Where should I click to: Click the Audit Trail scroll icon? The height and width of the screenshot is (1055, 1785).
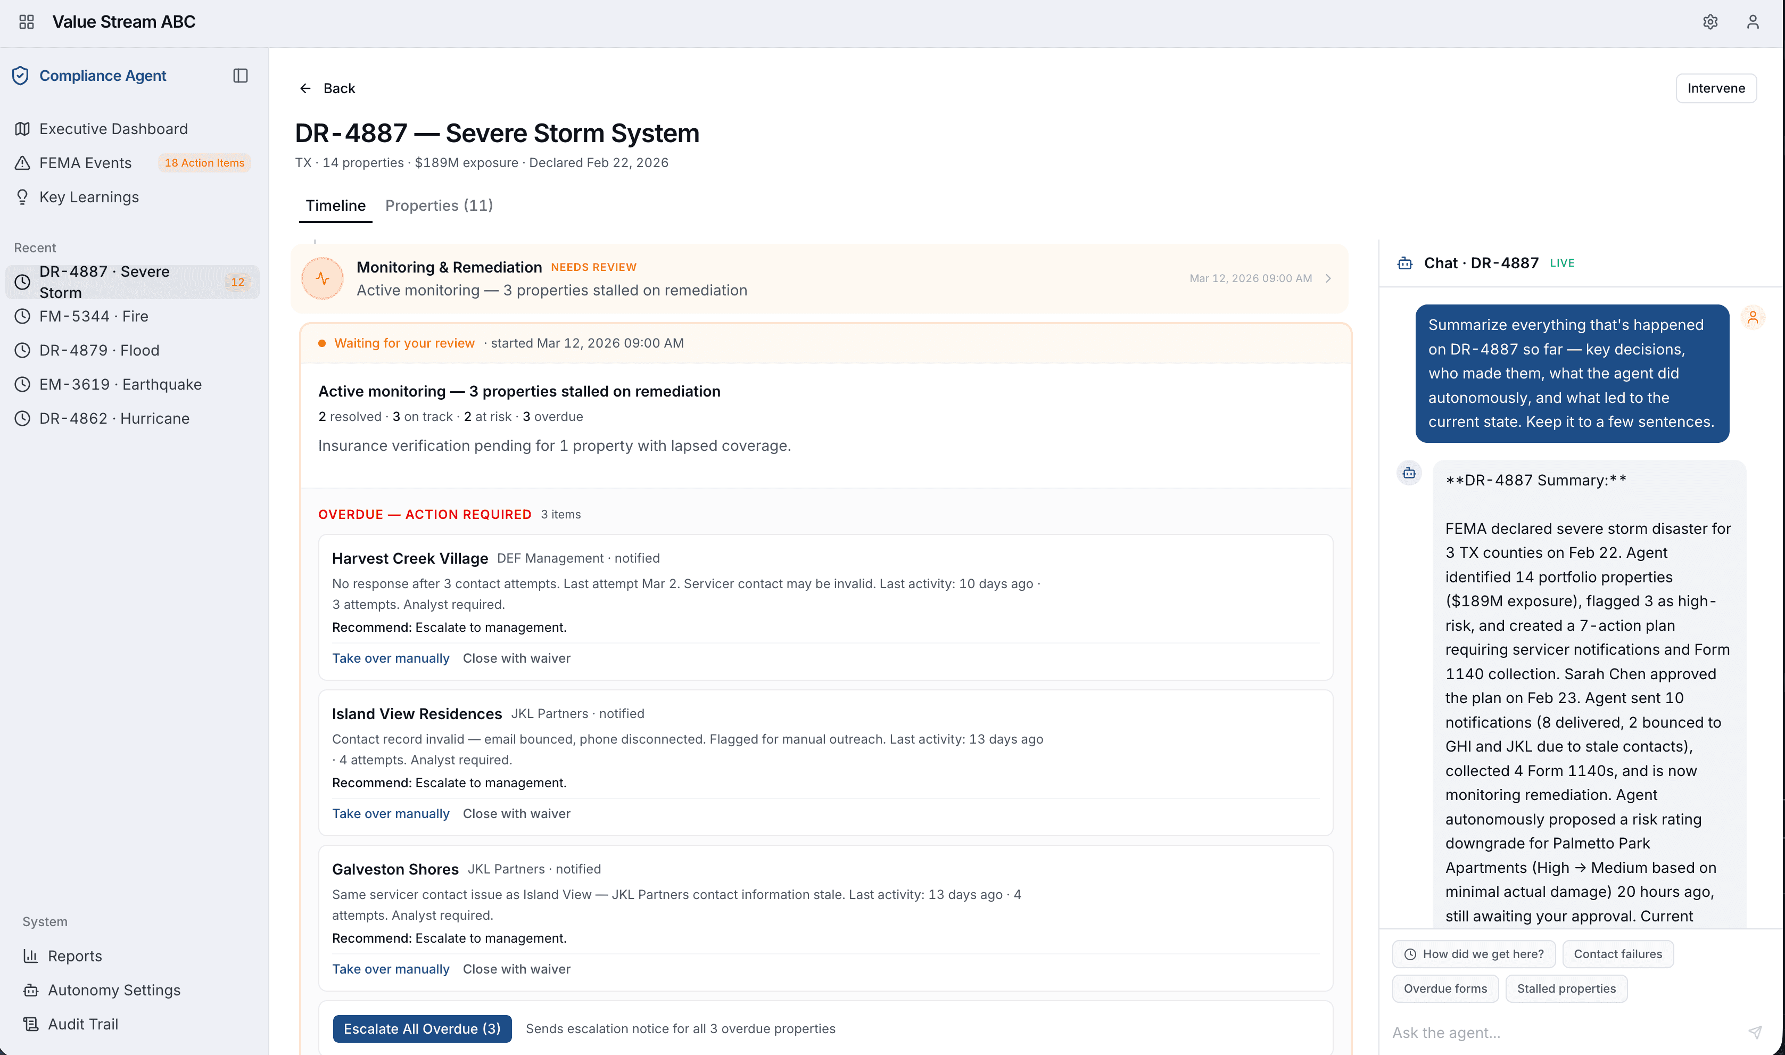click(x=30, y=1025)
